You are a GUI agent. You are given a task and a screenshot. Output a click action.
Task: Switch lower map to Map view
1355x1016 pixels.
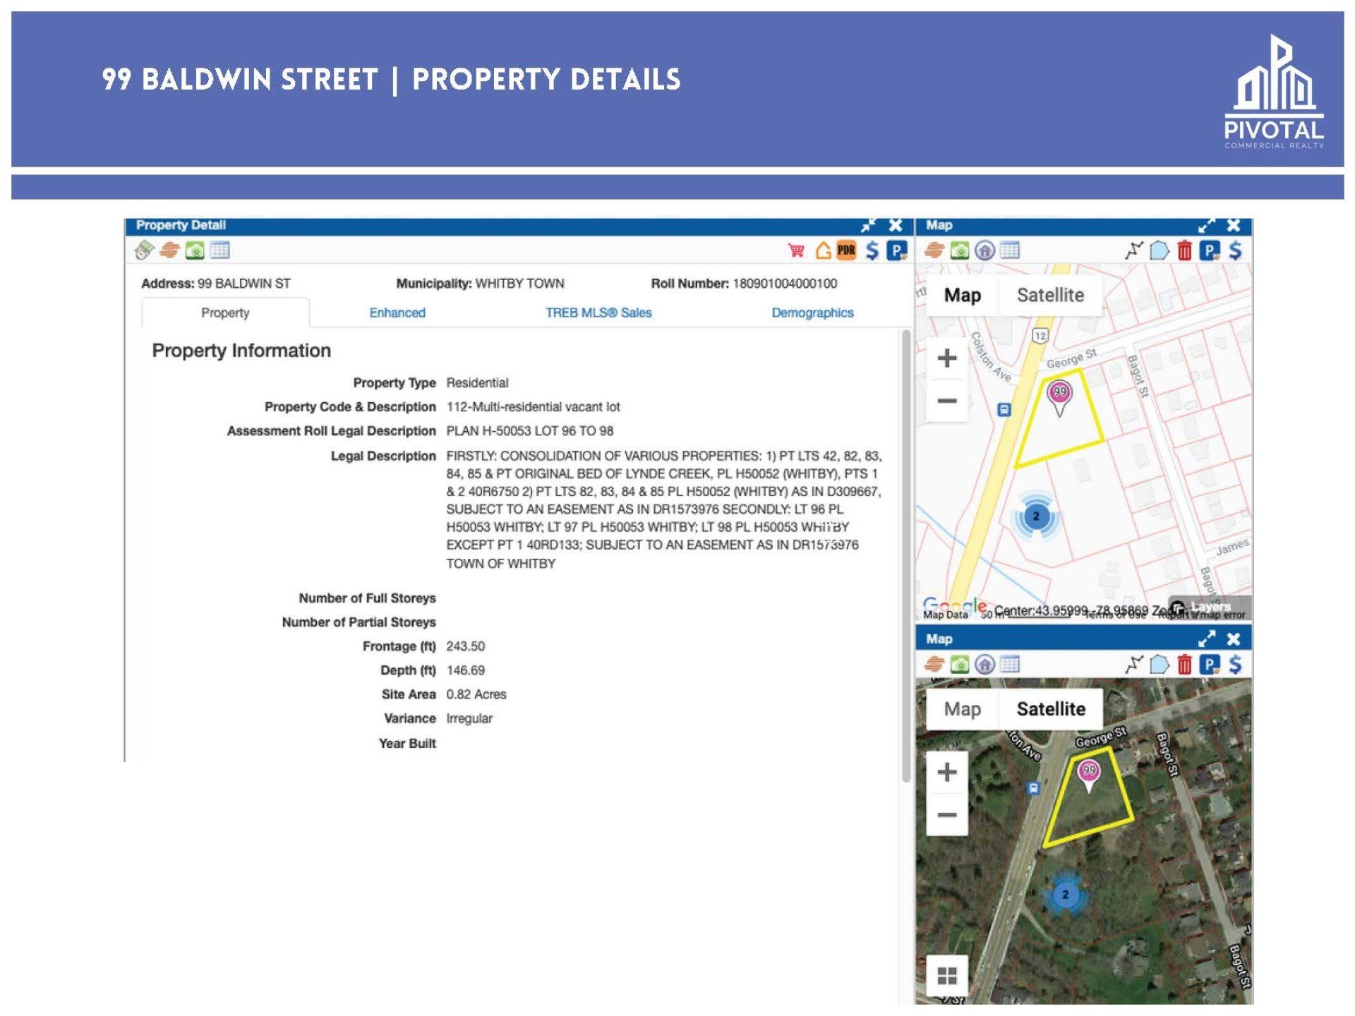(x=963, y=709)
